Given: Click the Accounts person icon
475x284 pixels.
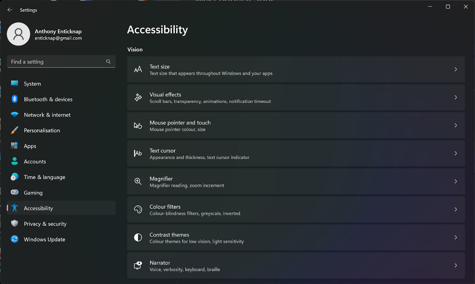Looking at the screenshot, I should pos(15,161).
